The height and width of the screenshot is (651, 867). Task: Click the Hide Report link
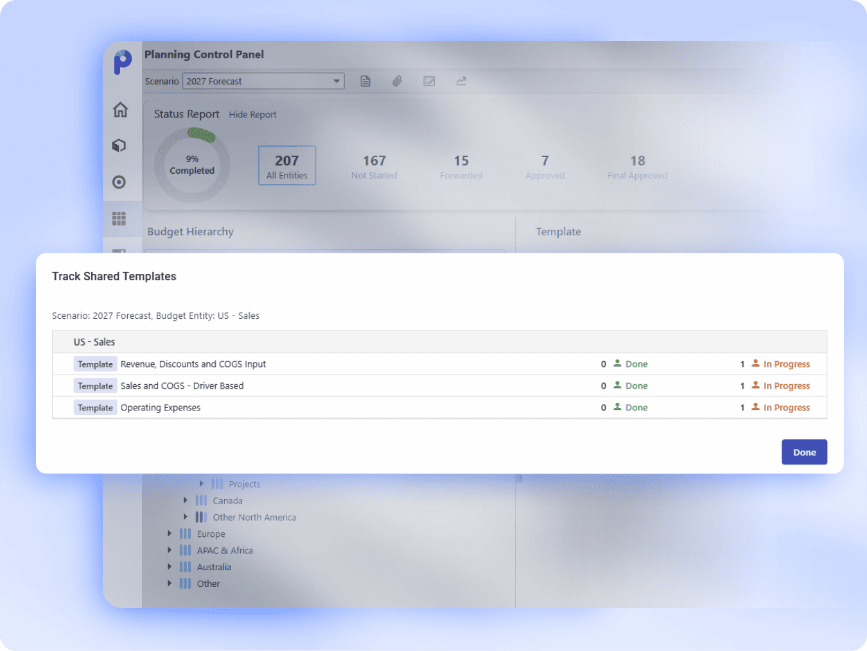pyautogui.click(x=252, y=115)
